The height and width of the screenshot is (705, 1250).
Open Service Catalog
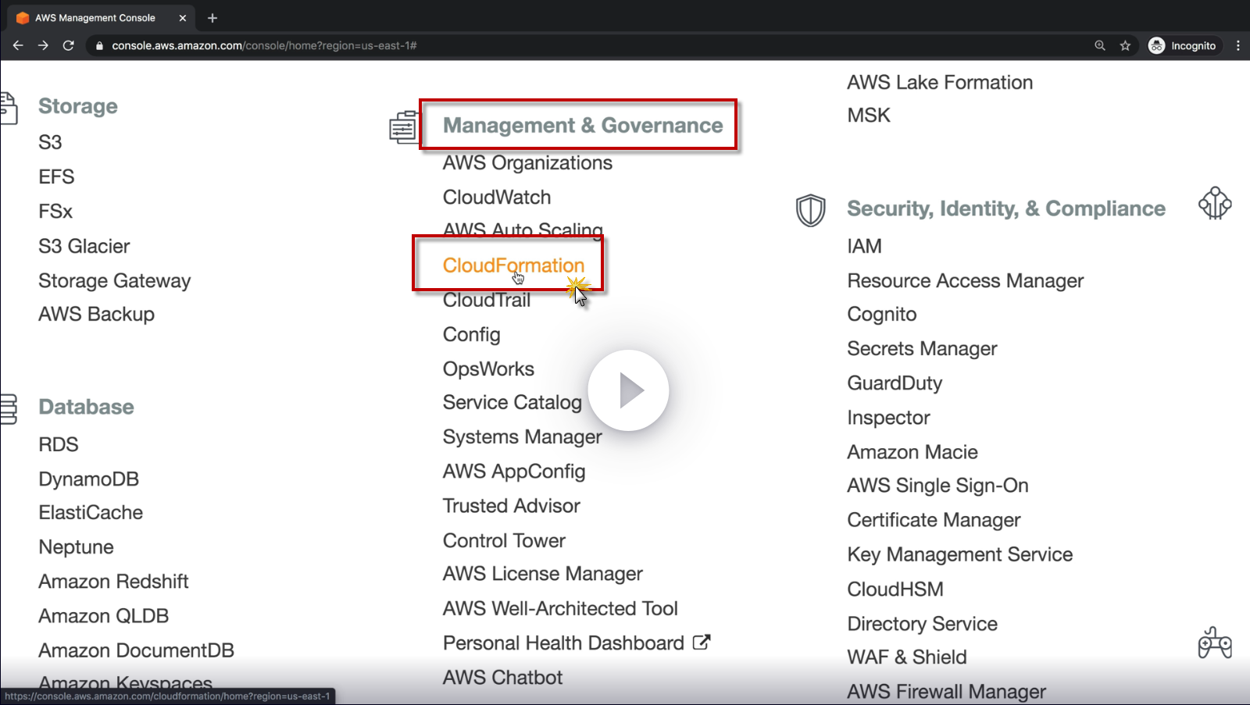click(x=512, y=402)
